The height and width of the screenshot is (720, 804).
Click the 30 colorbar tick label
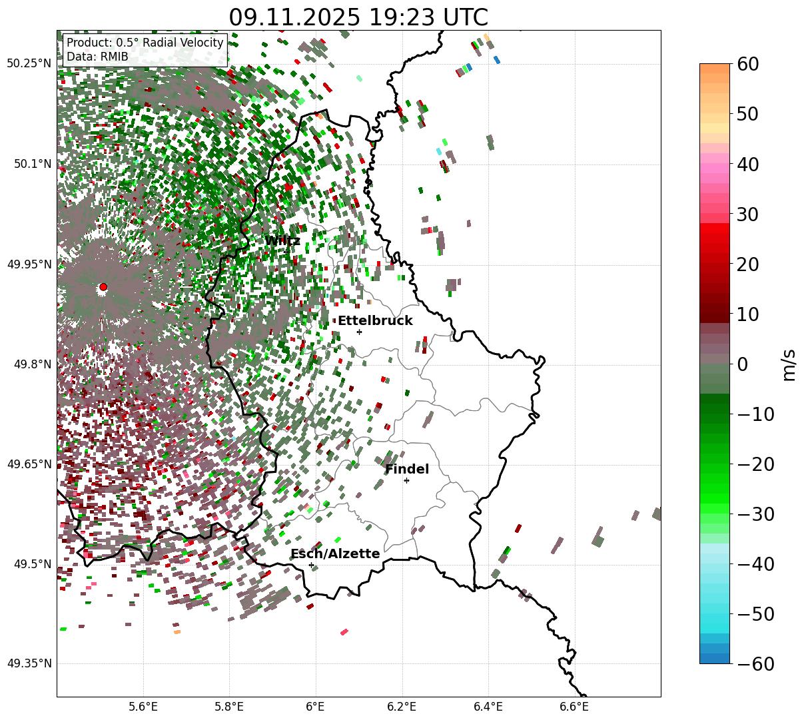[x=747, y=214]
